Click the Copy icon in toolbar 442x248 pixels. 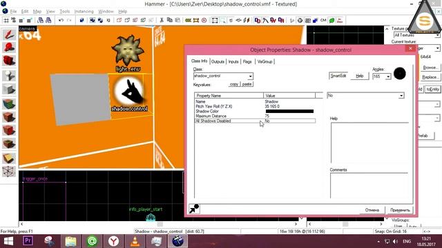169,20
